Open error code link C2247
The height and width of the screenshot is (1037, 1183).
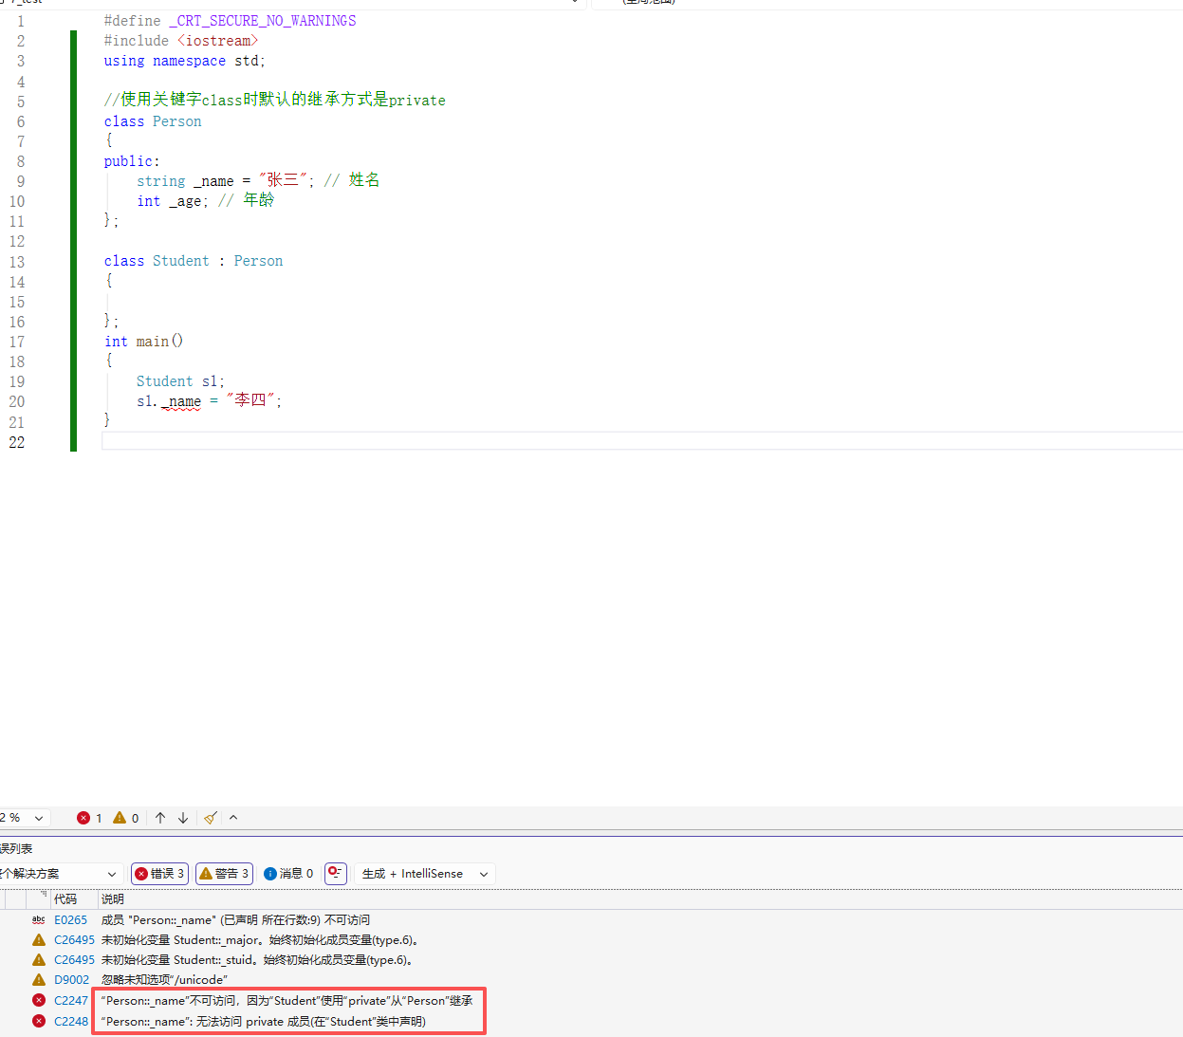coord(71,1001)
